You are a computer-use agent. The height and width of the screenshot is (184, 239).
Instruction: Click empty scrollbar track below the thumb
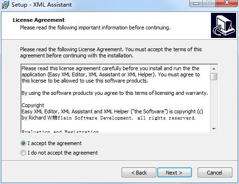click(x=214, y=103)
